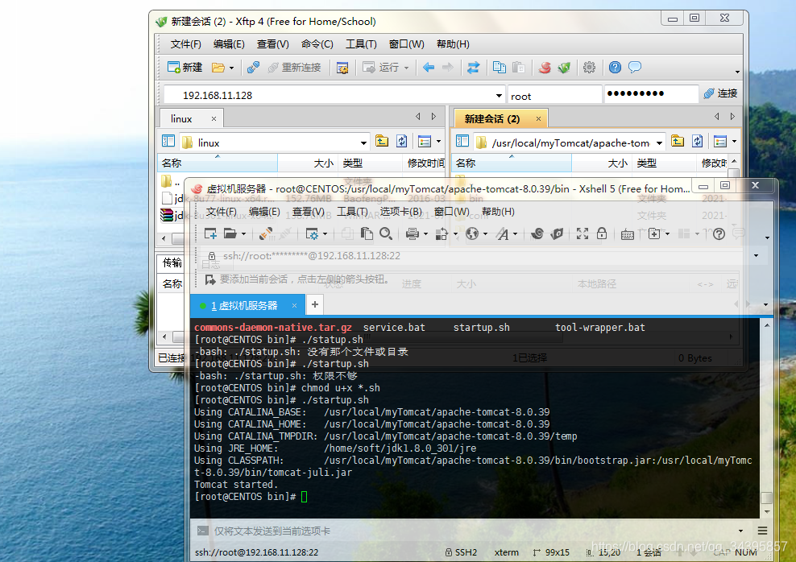
Task: Click the Xshell Paste clipboard icon
Action: 366,233
